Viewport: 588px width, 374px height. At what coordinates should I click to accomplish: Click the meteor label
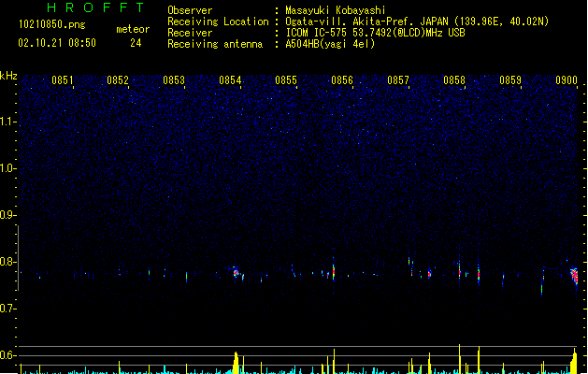coord(133,29)
